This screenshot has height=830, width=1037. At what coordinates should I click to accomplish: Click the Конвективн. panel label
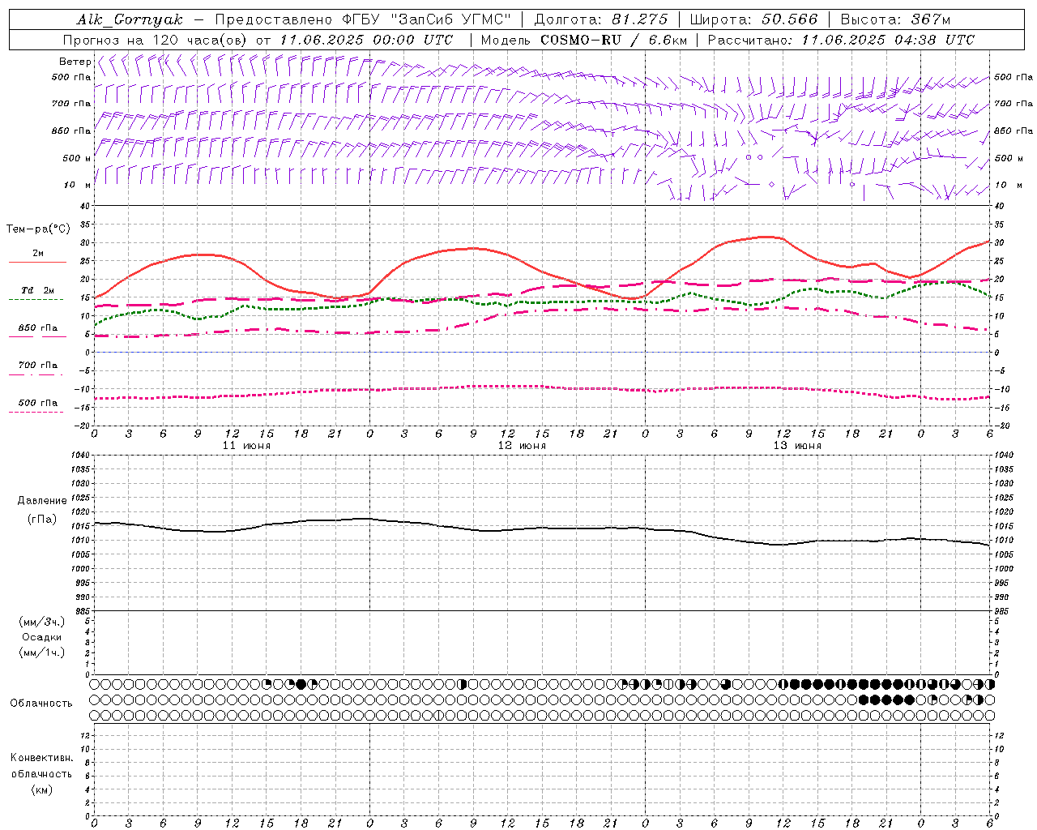[x=41, y=758]
